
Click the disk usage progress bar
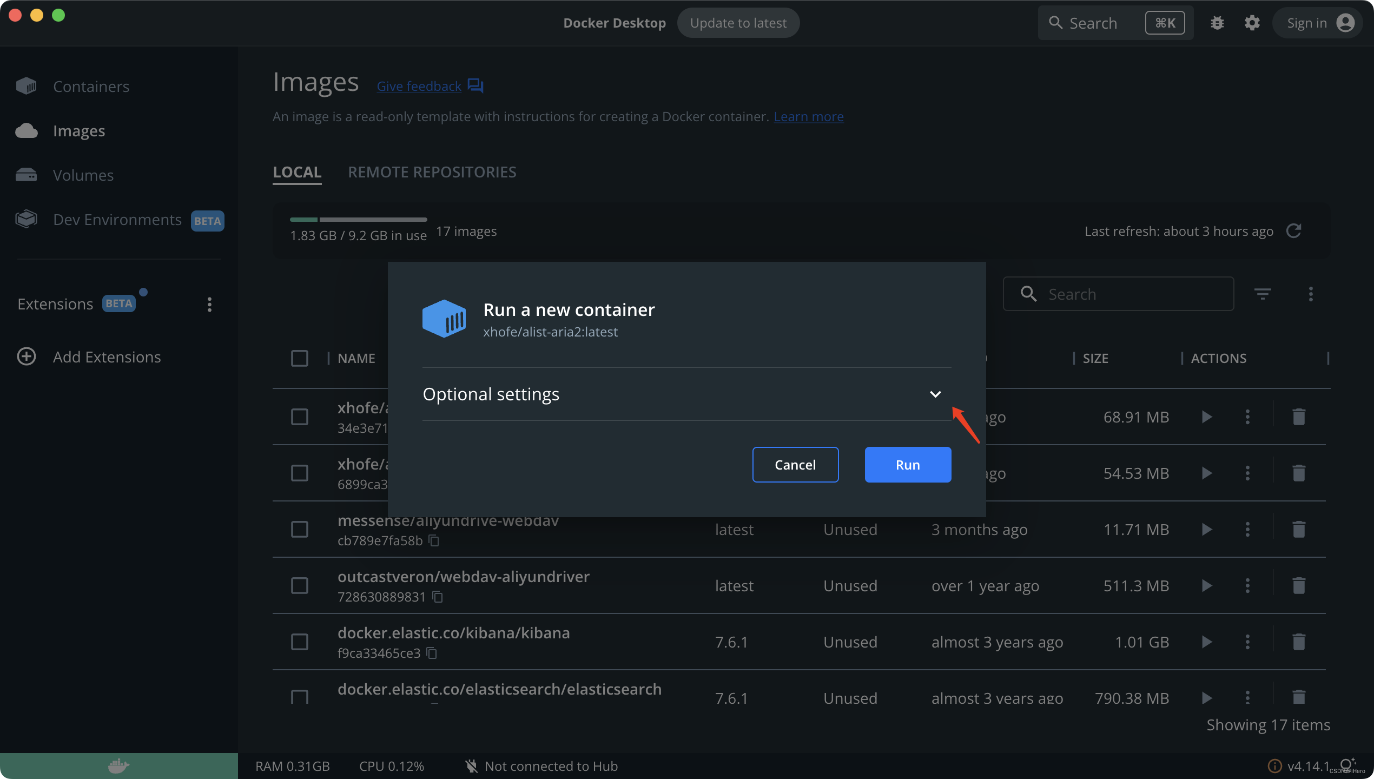[x=358, y=219]
